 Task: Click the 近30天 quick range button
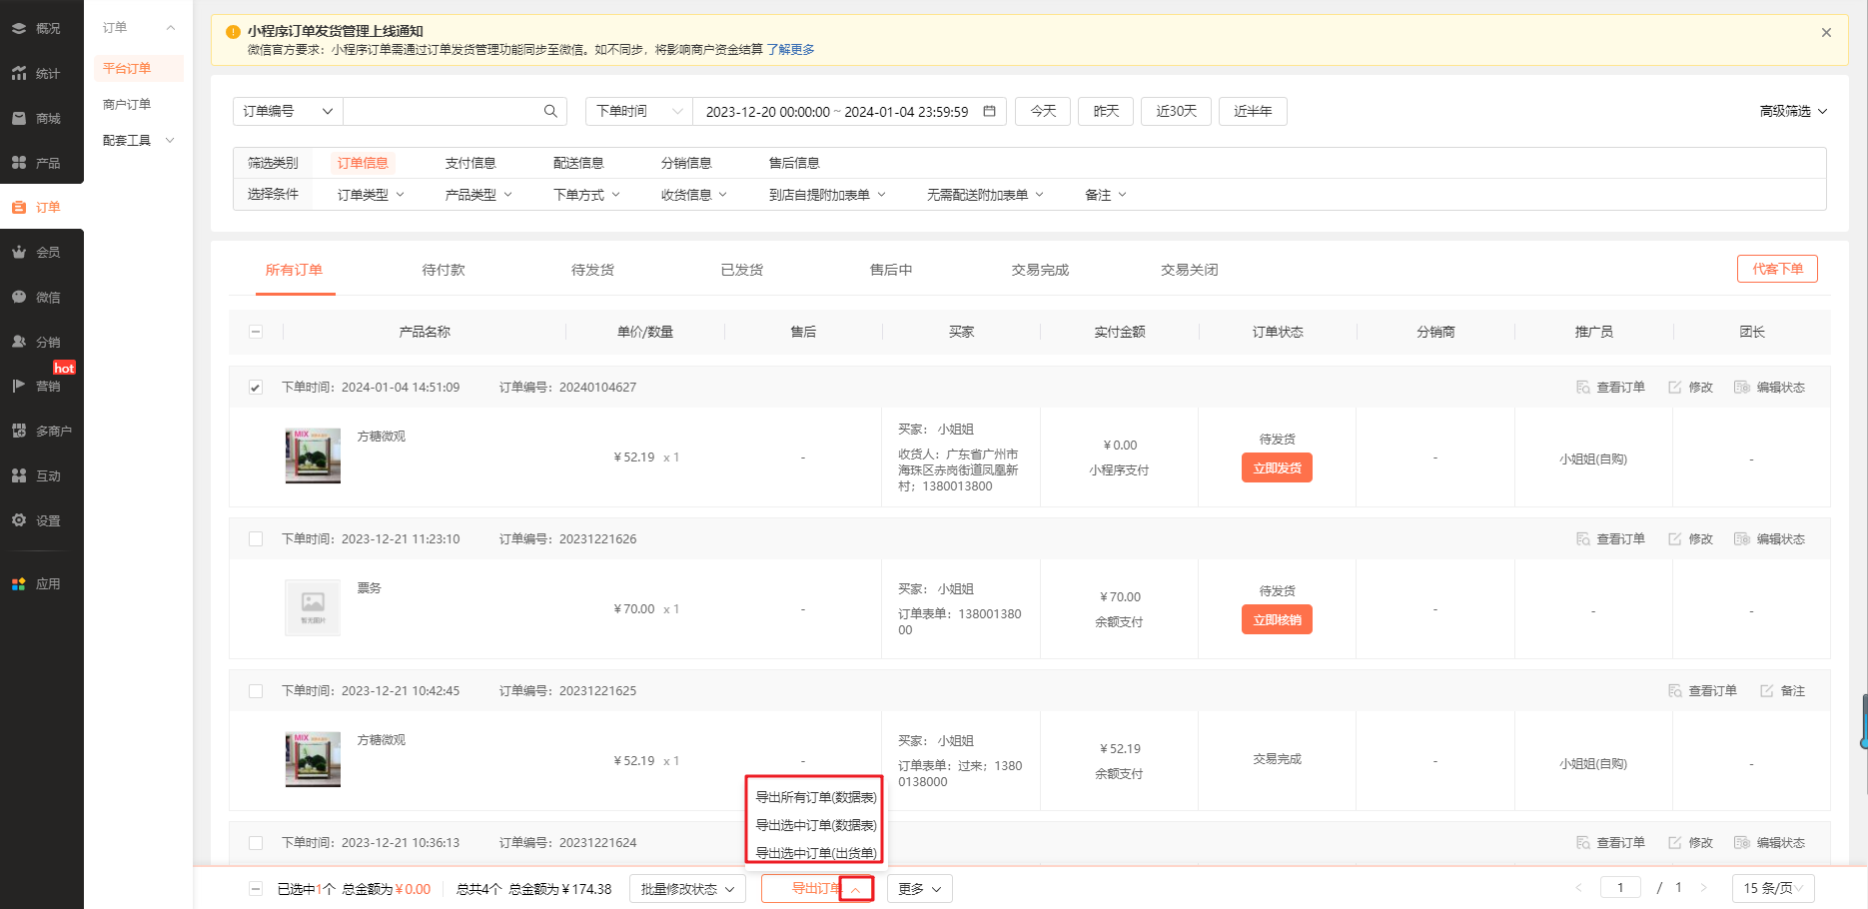(1177, 111)
